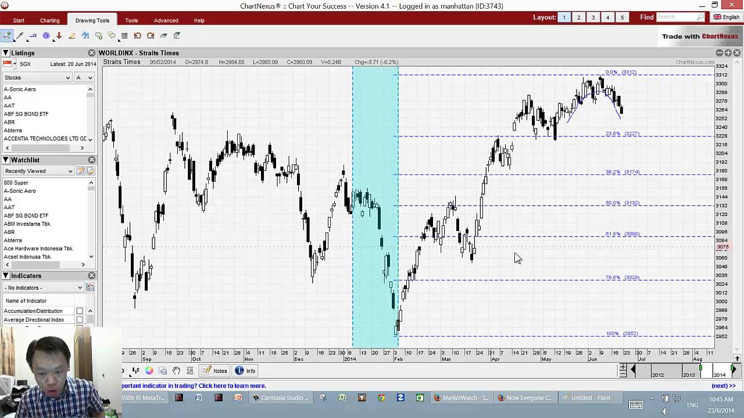744x418 pixels.
Task: Select the zoom/pointer tool in Drawing Tools toolbar
Action: point(6,36)
